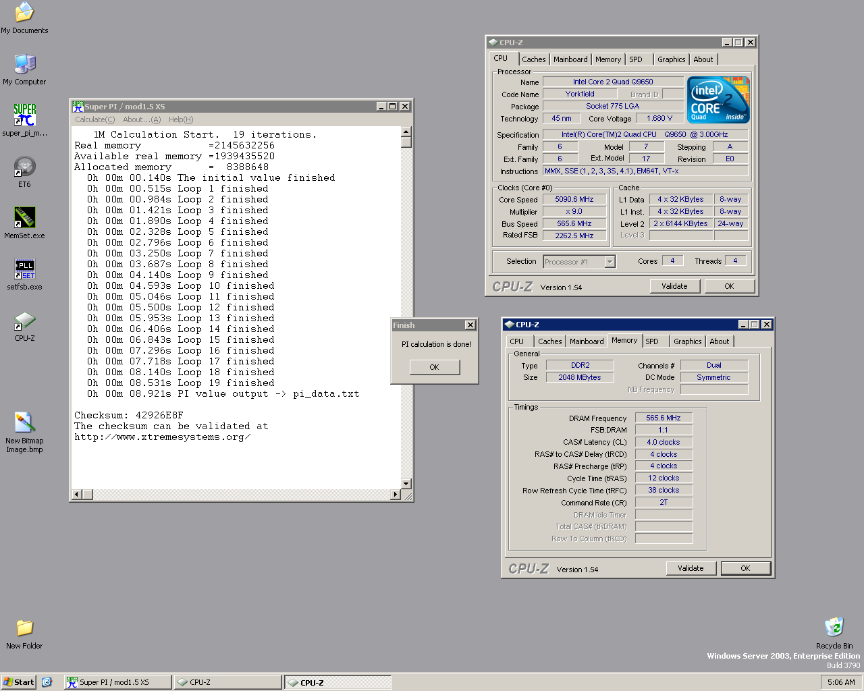Open About menu in Super PI
The width and height of the screenshot is (864, 691).
(142, 119)
